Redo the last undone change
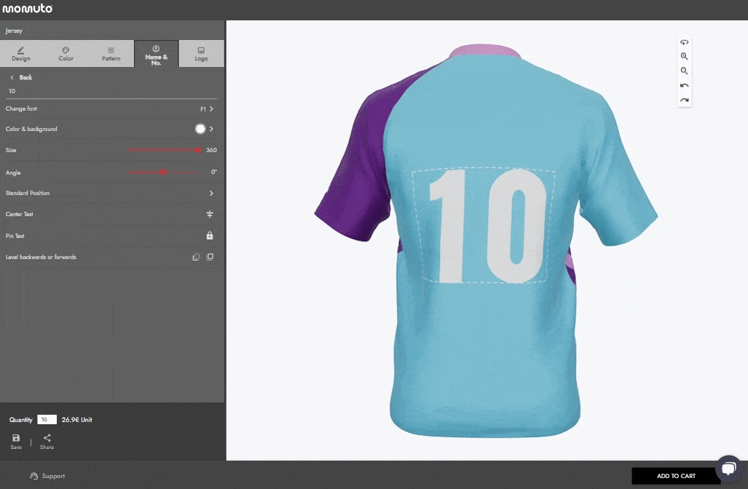The height and width of the screenshot is (489, 748). coord(684,101)
